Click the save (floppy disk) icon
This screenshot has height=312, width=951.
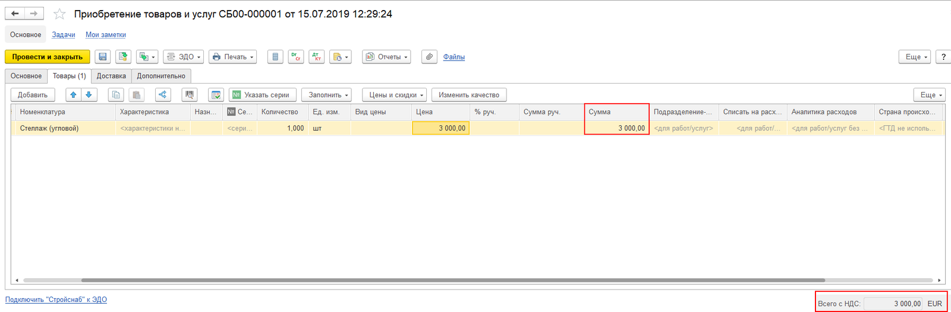[103, 57]
